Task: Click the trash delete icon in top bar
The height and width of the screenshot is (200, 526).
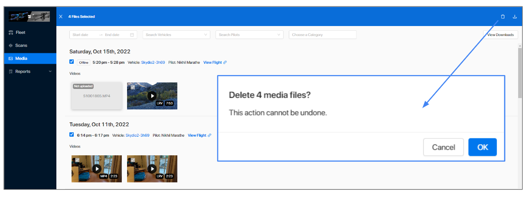Action: pos(503,17)
